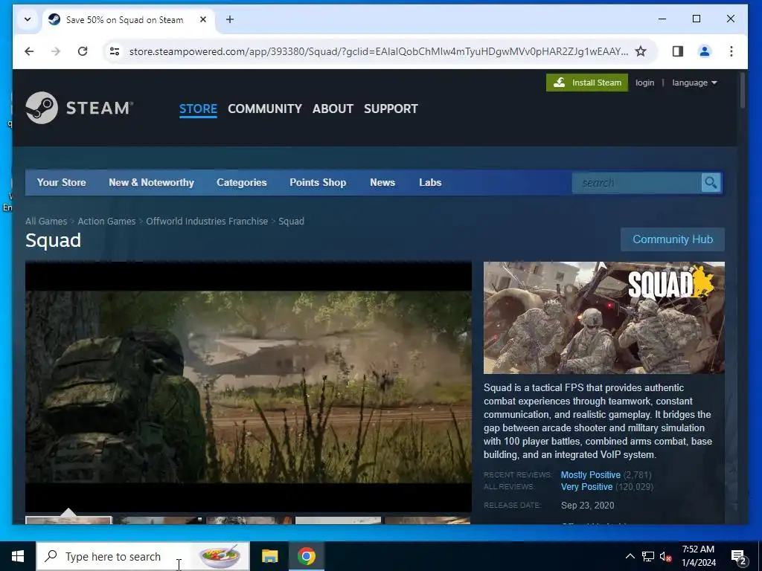Bookmark this page with the star icon
762x571 pixels.
[x=641, y=51]
